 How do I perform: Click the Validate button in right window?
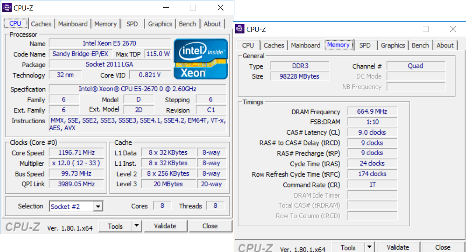[x=398, y=247]
